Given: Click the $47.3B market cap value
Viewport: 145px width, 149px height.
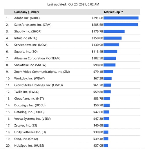Looking at the screenshot, I should pyautogui.click(x=98, y=119).
